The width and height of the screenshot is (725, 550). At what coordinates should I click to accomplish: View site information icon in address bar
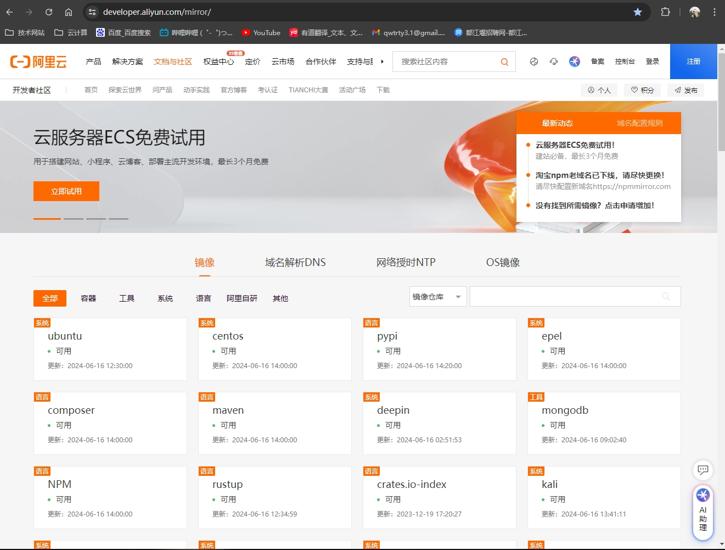[92, 12]
